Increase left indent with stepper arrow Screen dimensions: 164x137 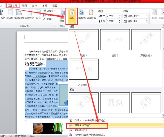click(120, 15)
